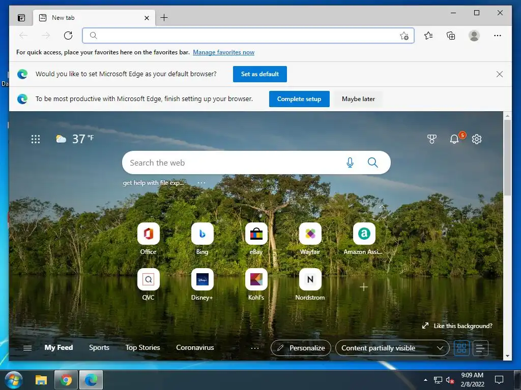Open recent search 'get help with file exp...'
The image size is (521, 390).
[x=153, y=183]
